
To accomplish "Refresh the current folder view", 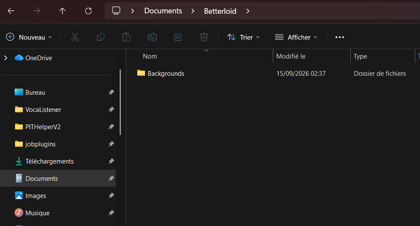I will [88, 11].
